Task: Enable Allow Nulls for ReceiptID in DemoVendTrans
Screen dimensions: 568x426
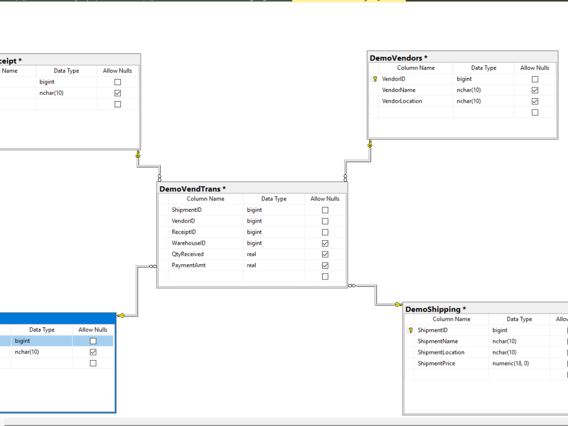Action: pyautogui.click(x=324, y=232)
